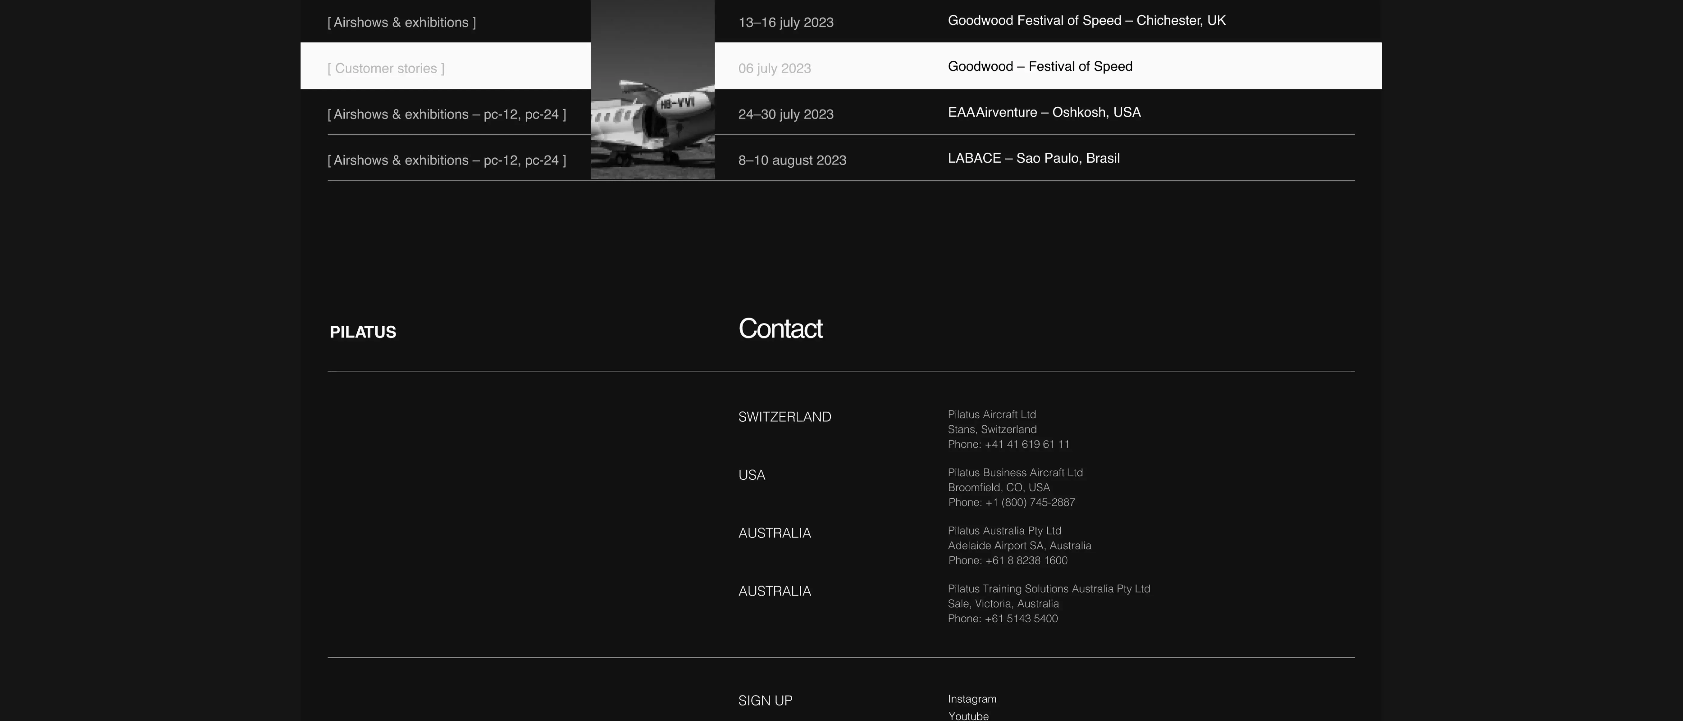Select tag in the LABACE row
Screen dimensions: 1683x721
447,160
